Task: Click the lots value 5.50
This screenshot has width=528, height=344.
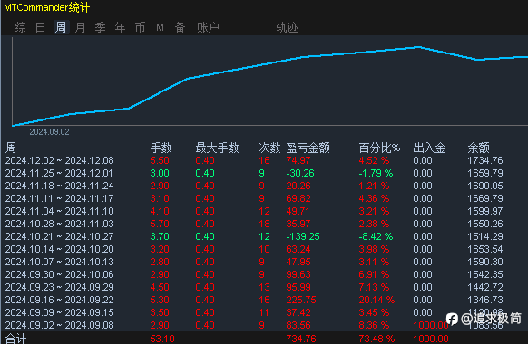Action: point(160,160)
